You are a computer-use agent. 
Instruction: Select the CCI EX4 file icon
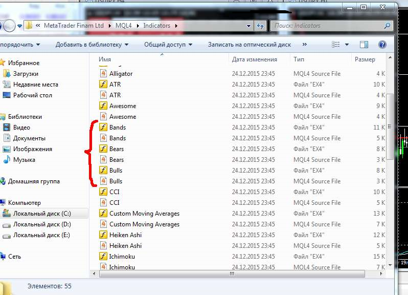coord(103,192)
